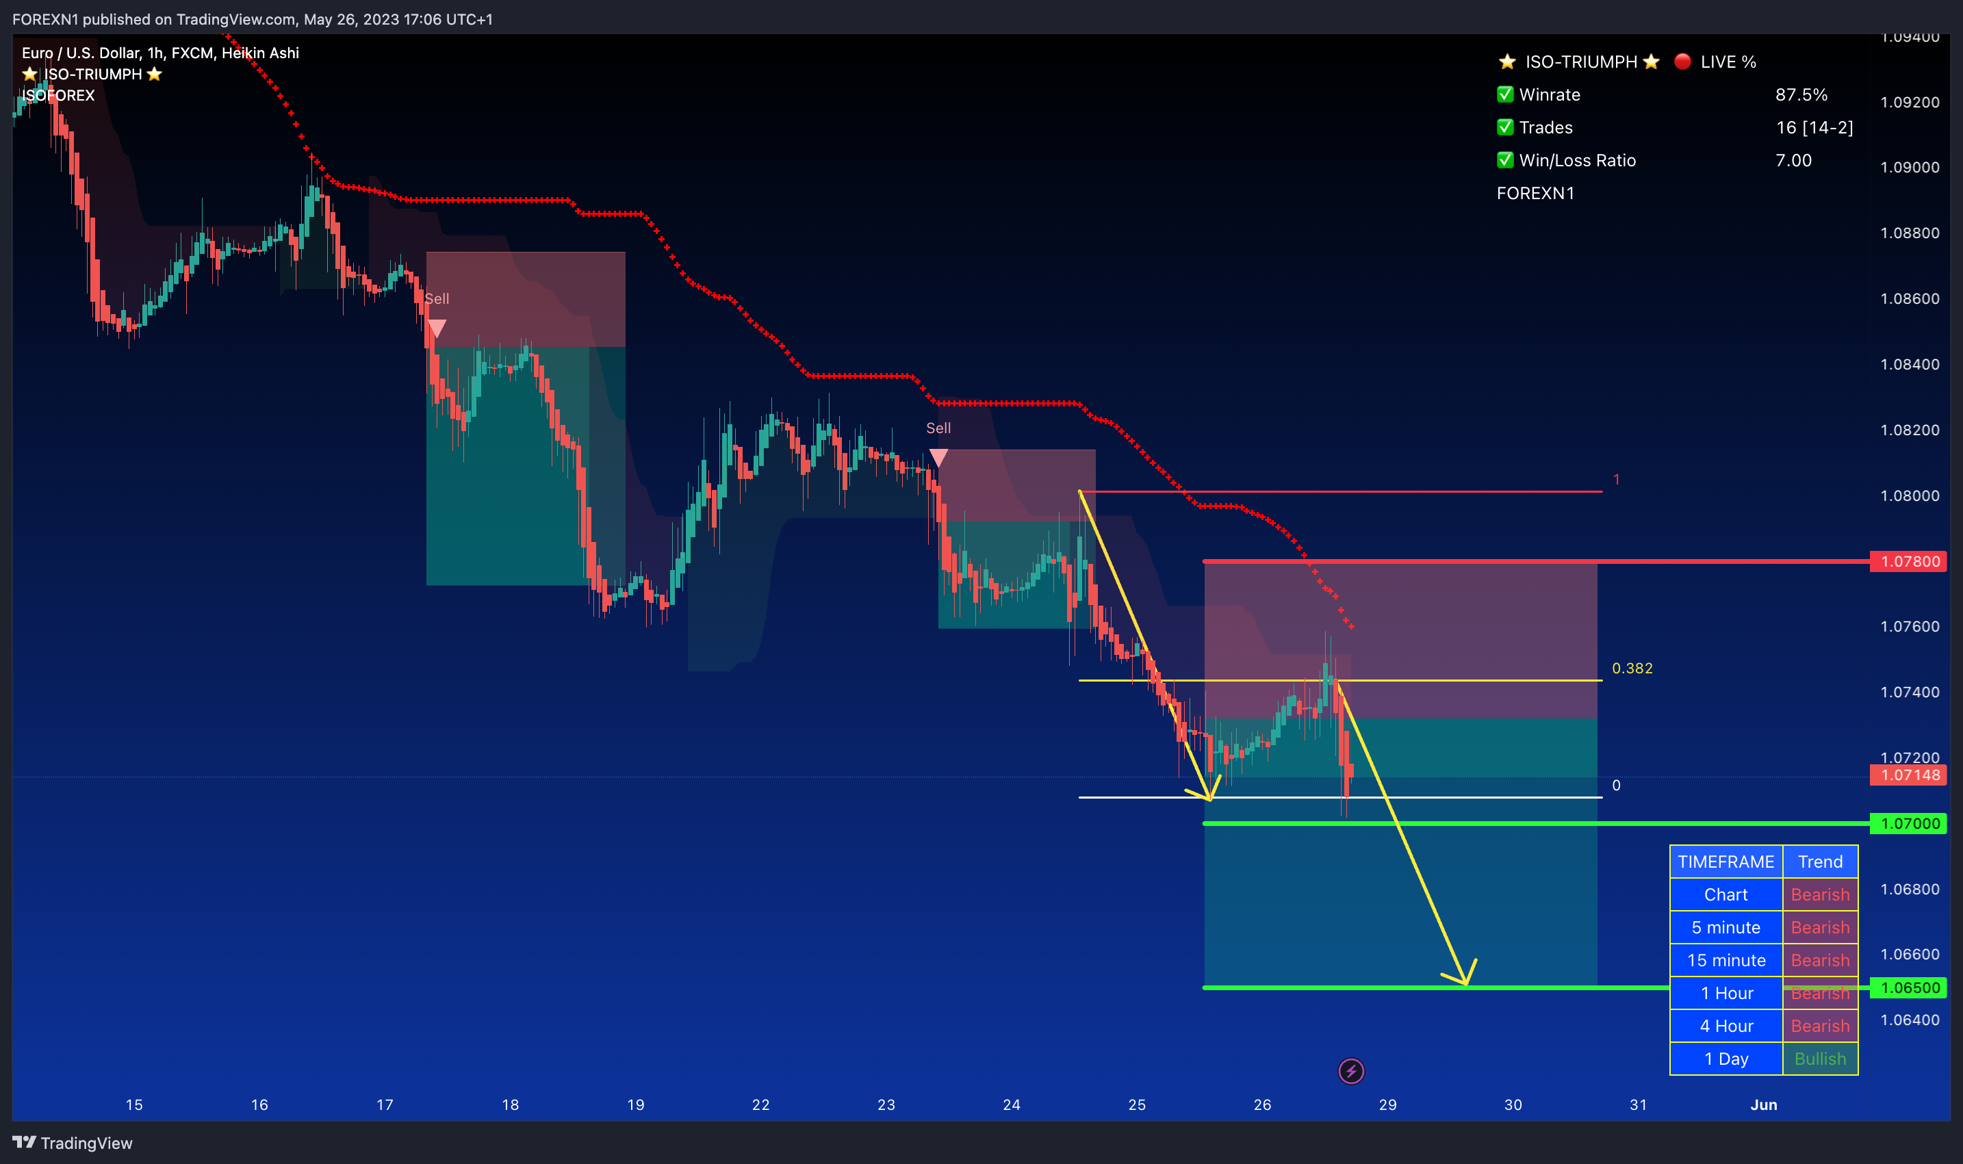Click the FOREXN1 published header text
The image size is (1963, 1164).
click(x=252, y=19)
